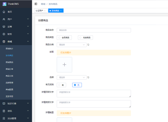
Task: Collapse the sidebar with the hamburger icon
Action: point(36,4)
